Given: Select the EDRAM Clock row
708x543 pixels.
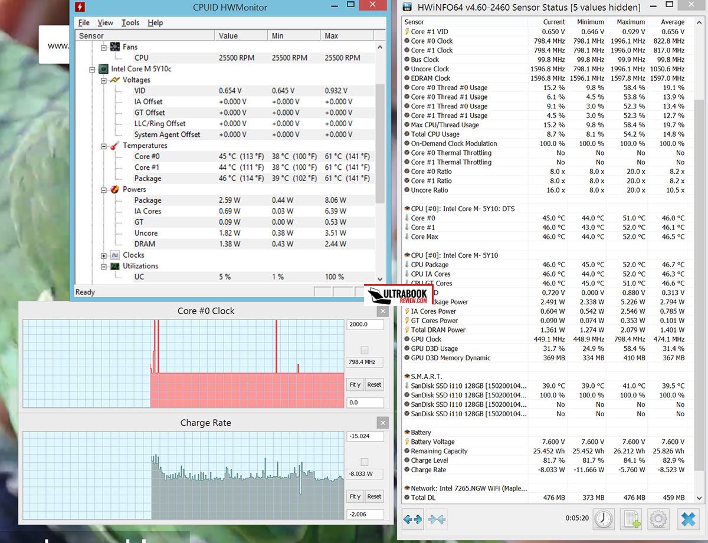Looking at the screenshot, I should (545, 78).
